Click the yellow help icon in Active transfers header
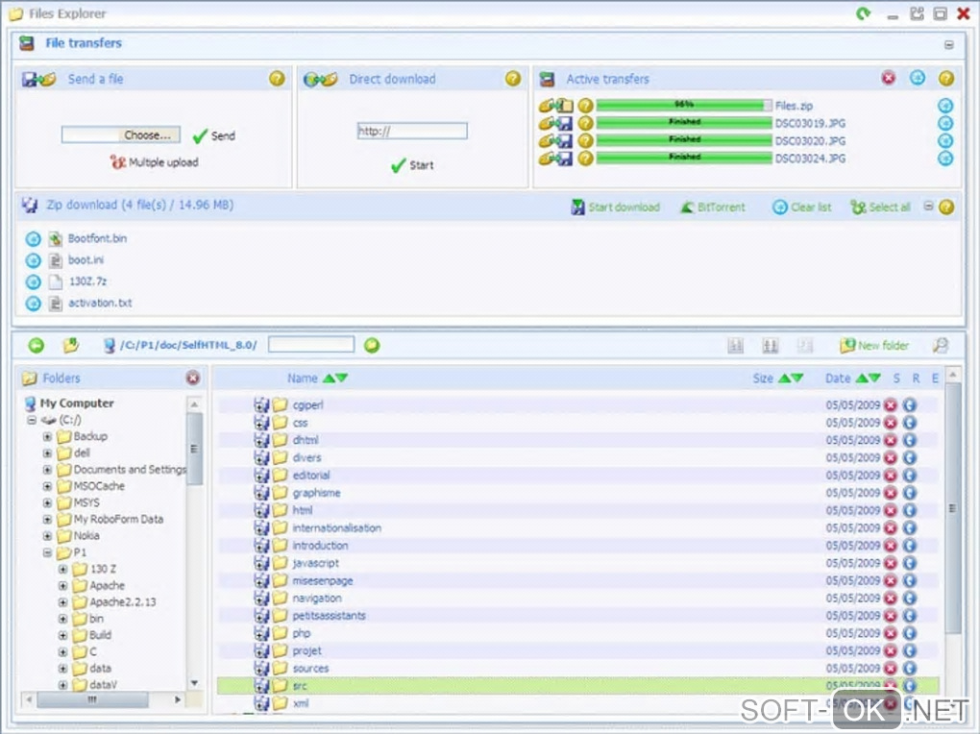The height and width of the screenshot is (734, 980). click(946, 79)
